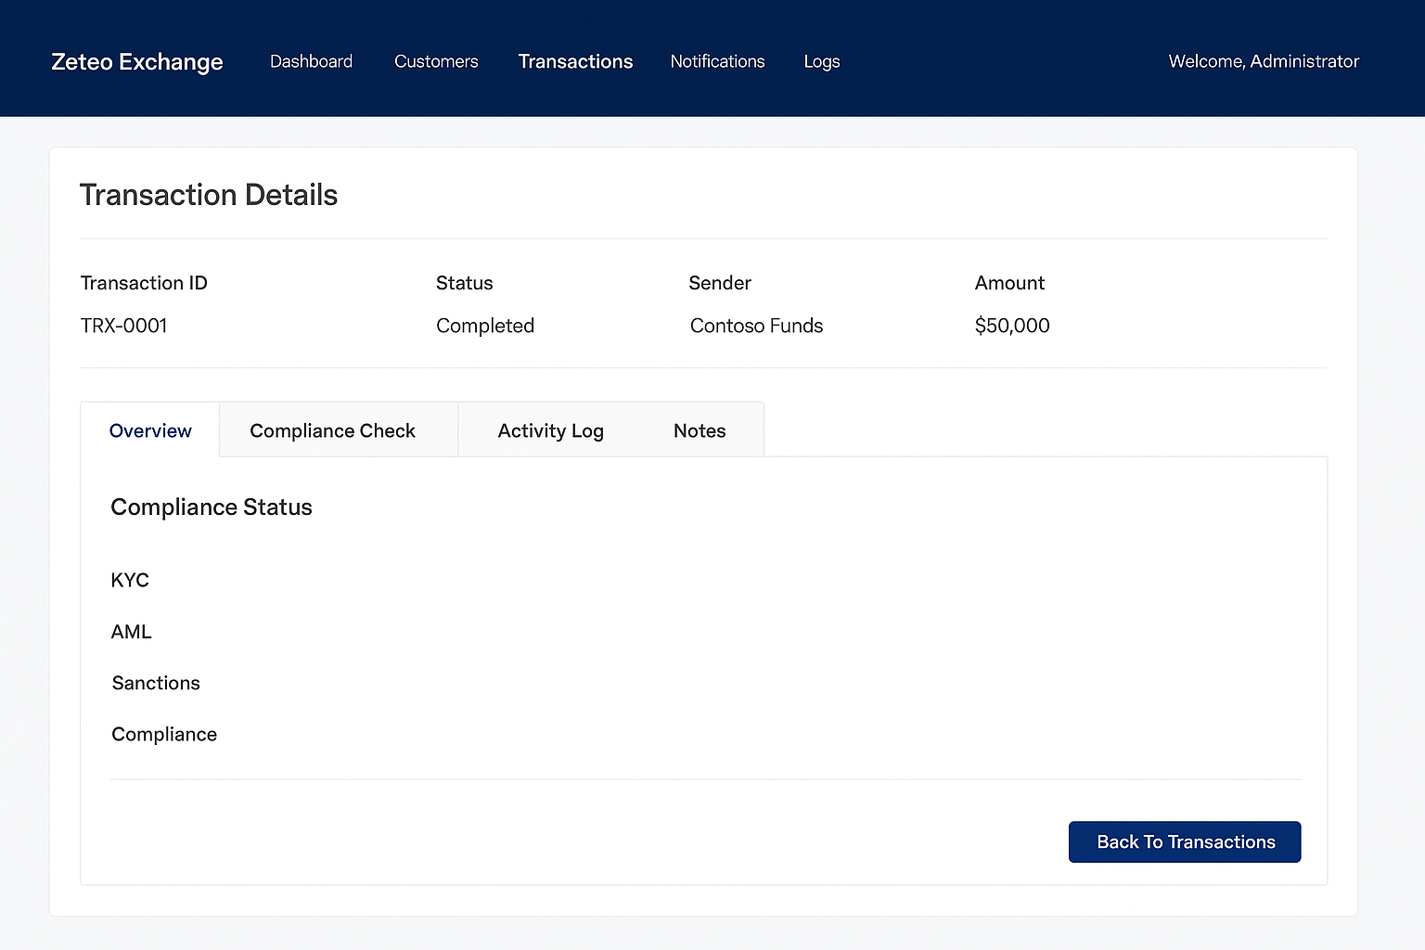Return to the Overview tab
Image resolution: width=1425 pixels, height=950 pixels.
(150, 430)
